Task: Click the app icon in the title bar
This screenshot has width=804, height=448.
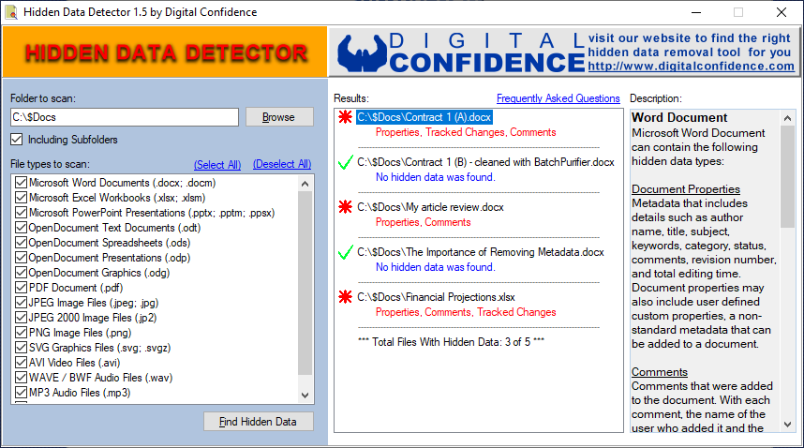Action: point(10,12)
